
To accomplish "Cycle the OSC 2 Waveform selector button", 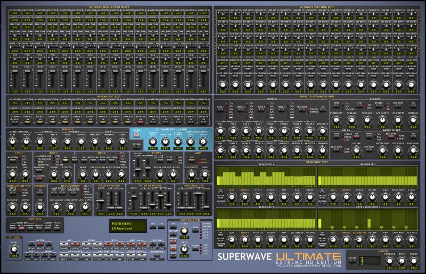I will [x=112, y=160].
